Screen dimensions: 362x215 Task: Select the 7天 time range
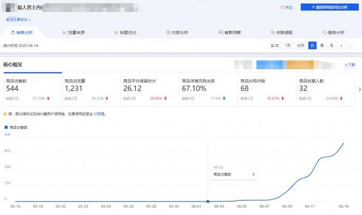pyautogui.click(x=287, y=45)
